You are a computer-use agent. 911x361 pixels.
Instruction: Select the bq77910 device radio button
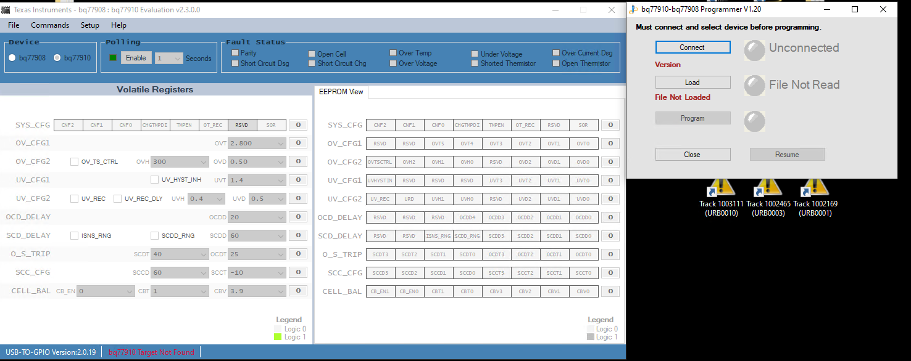(57, 58)
